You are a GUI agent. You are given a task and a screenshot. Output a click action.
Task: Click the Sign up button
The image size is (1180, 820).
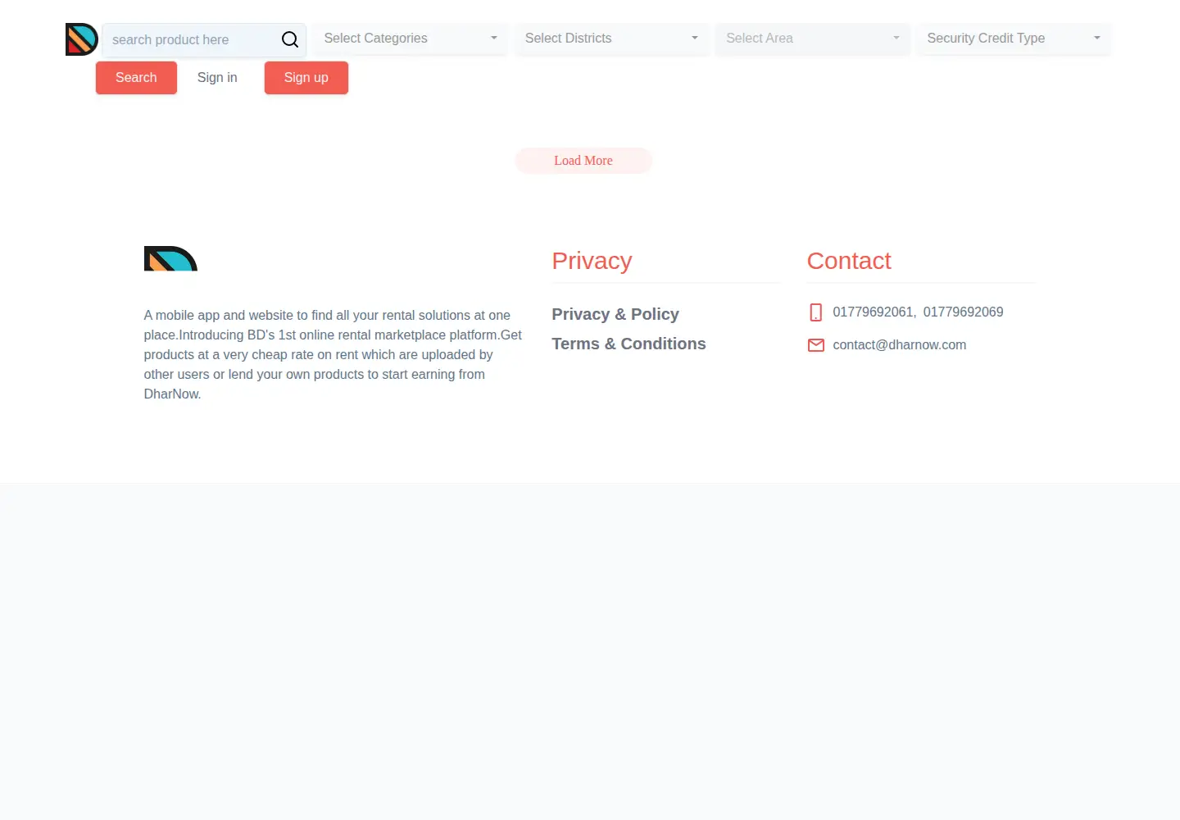click(306, 78)
